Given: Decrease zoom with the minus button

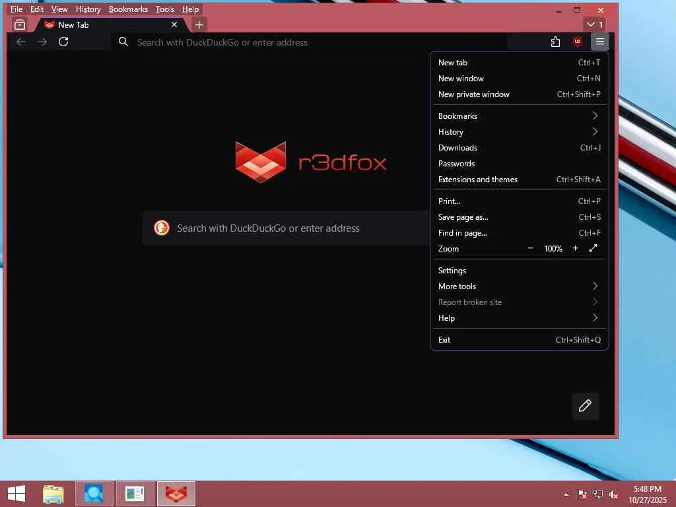Looking at the screenshot, I should [530, 248].
